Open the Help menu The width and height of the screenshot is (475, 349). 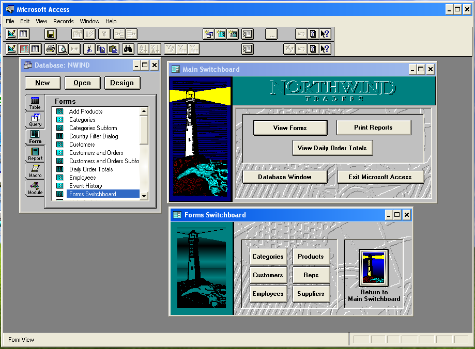click(111, 21)
